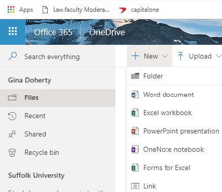Click the New button label
The height and width of the screenshot is (192, 222).
[151, 56]
